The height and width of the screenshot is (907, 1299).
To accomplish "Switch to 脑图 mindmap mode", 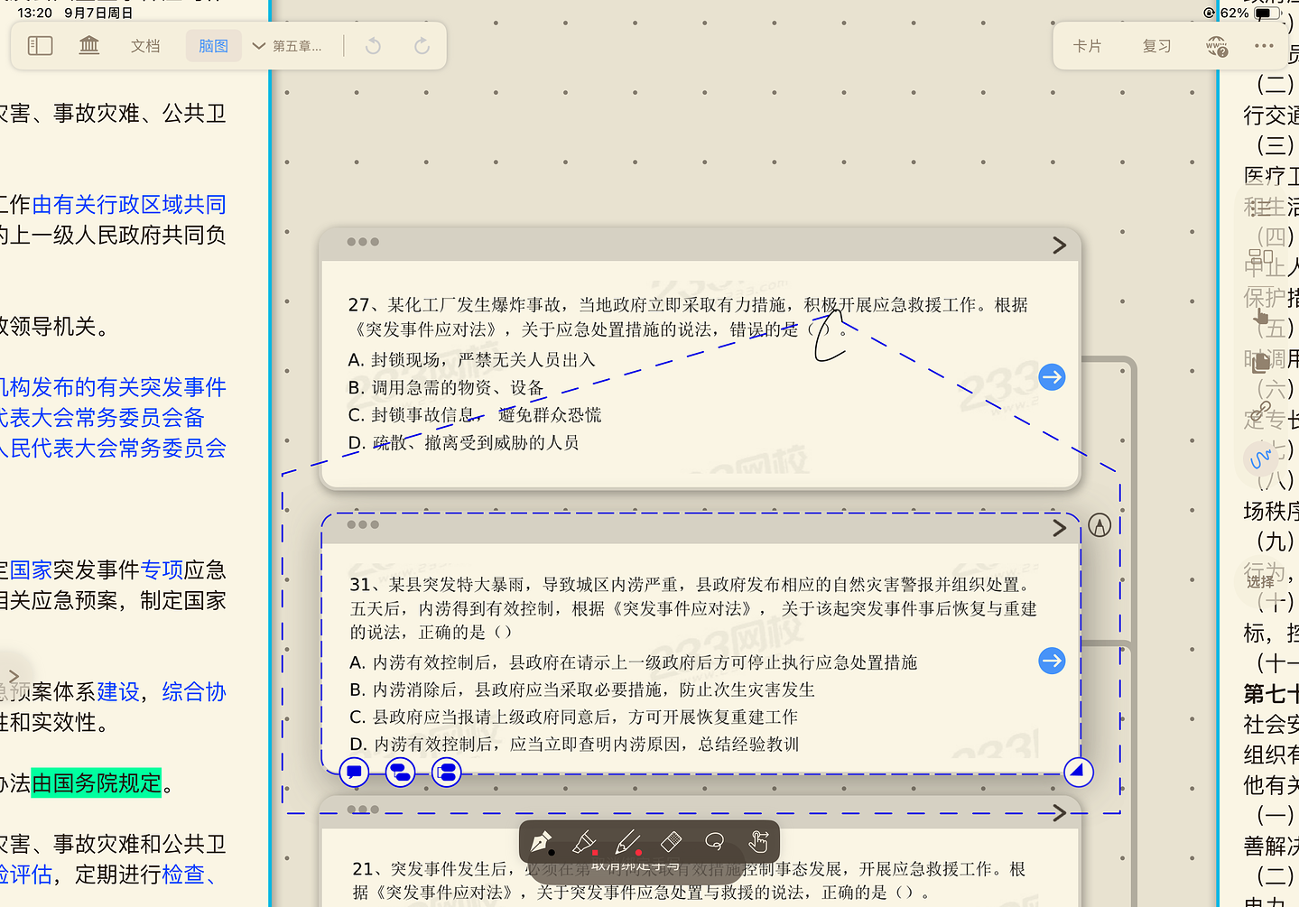I will (214, 46).
